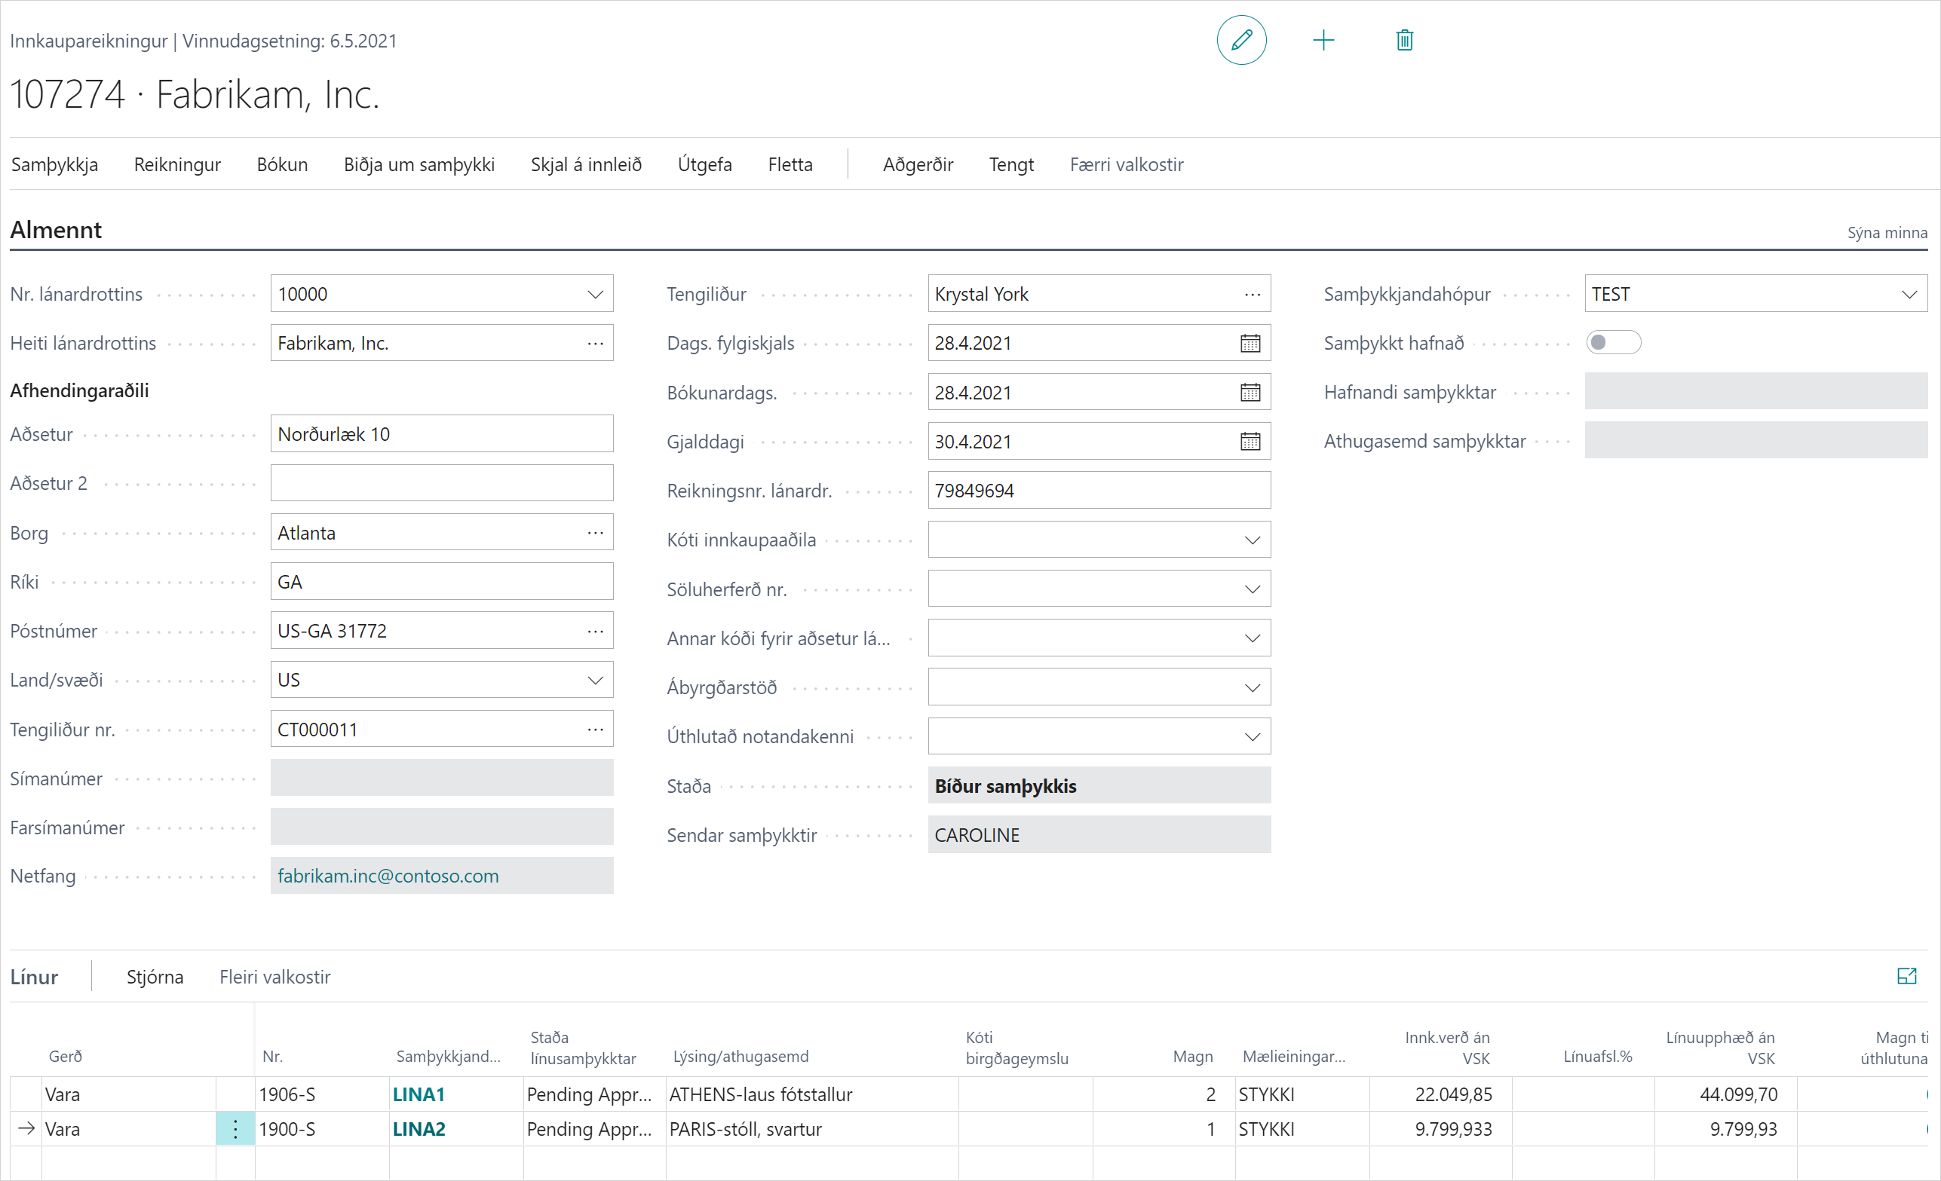This screenshot has width=1941, height=1181.
Task: Open the Aðgerðir menu
Action: [x=918, y=164]
